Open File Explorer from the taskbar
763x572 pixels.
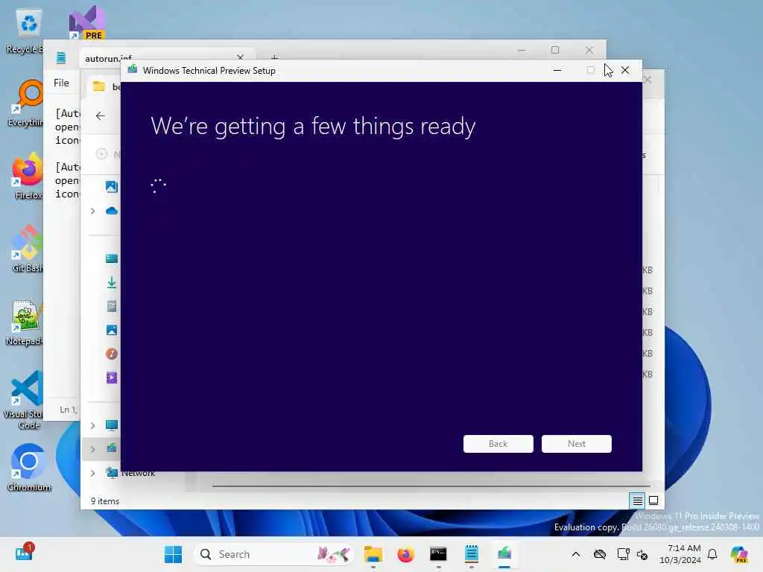coord(373,554)
